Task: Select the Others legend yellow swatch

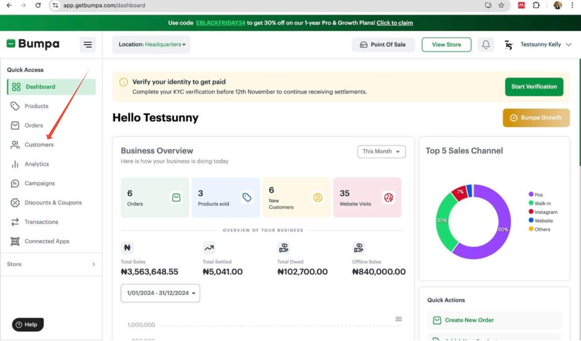Action: tap(531, 229)
